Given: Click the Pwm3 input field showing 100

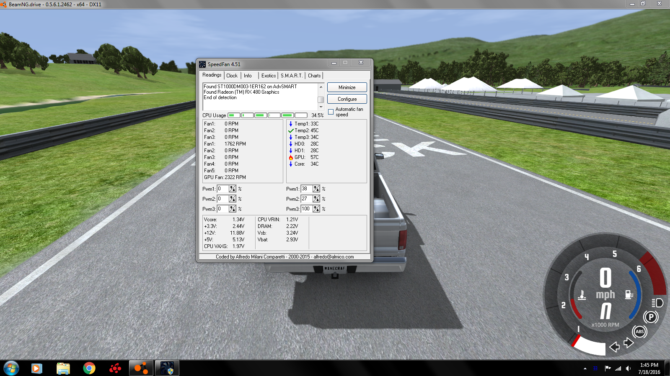Looking at the screenshot, I should pos(307,209).
